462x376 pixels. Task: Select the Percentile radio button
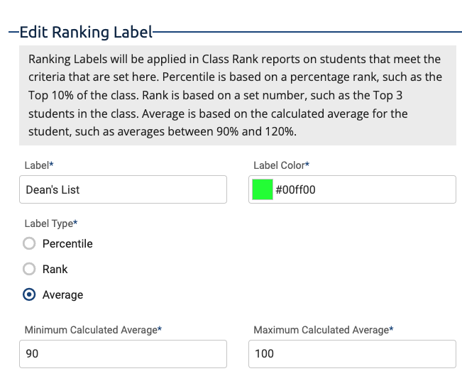(29, 243)
